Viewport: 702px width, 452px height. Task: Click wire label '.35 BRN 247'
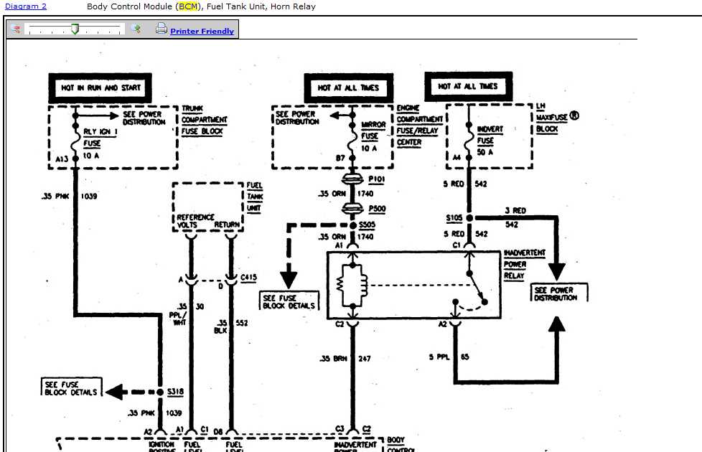(x=345, y=359)
